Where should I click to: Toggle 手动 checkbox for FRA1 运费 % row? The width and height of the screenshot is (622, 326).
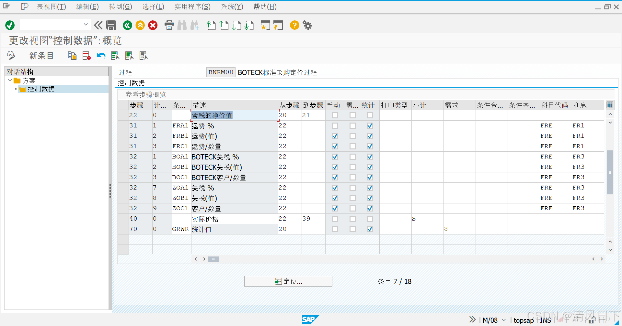(x=335, y=125)
